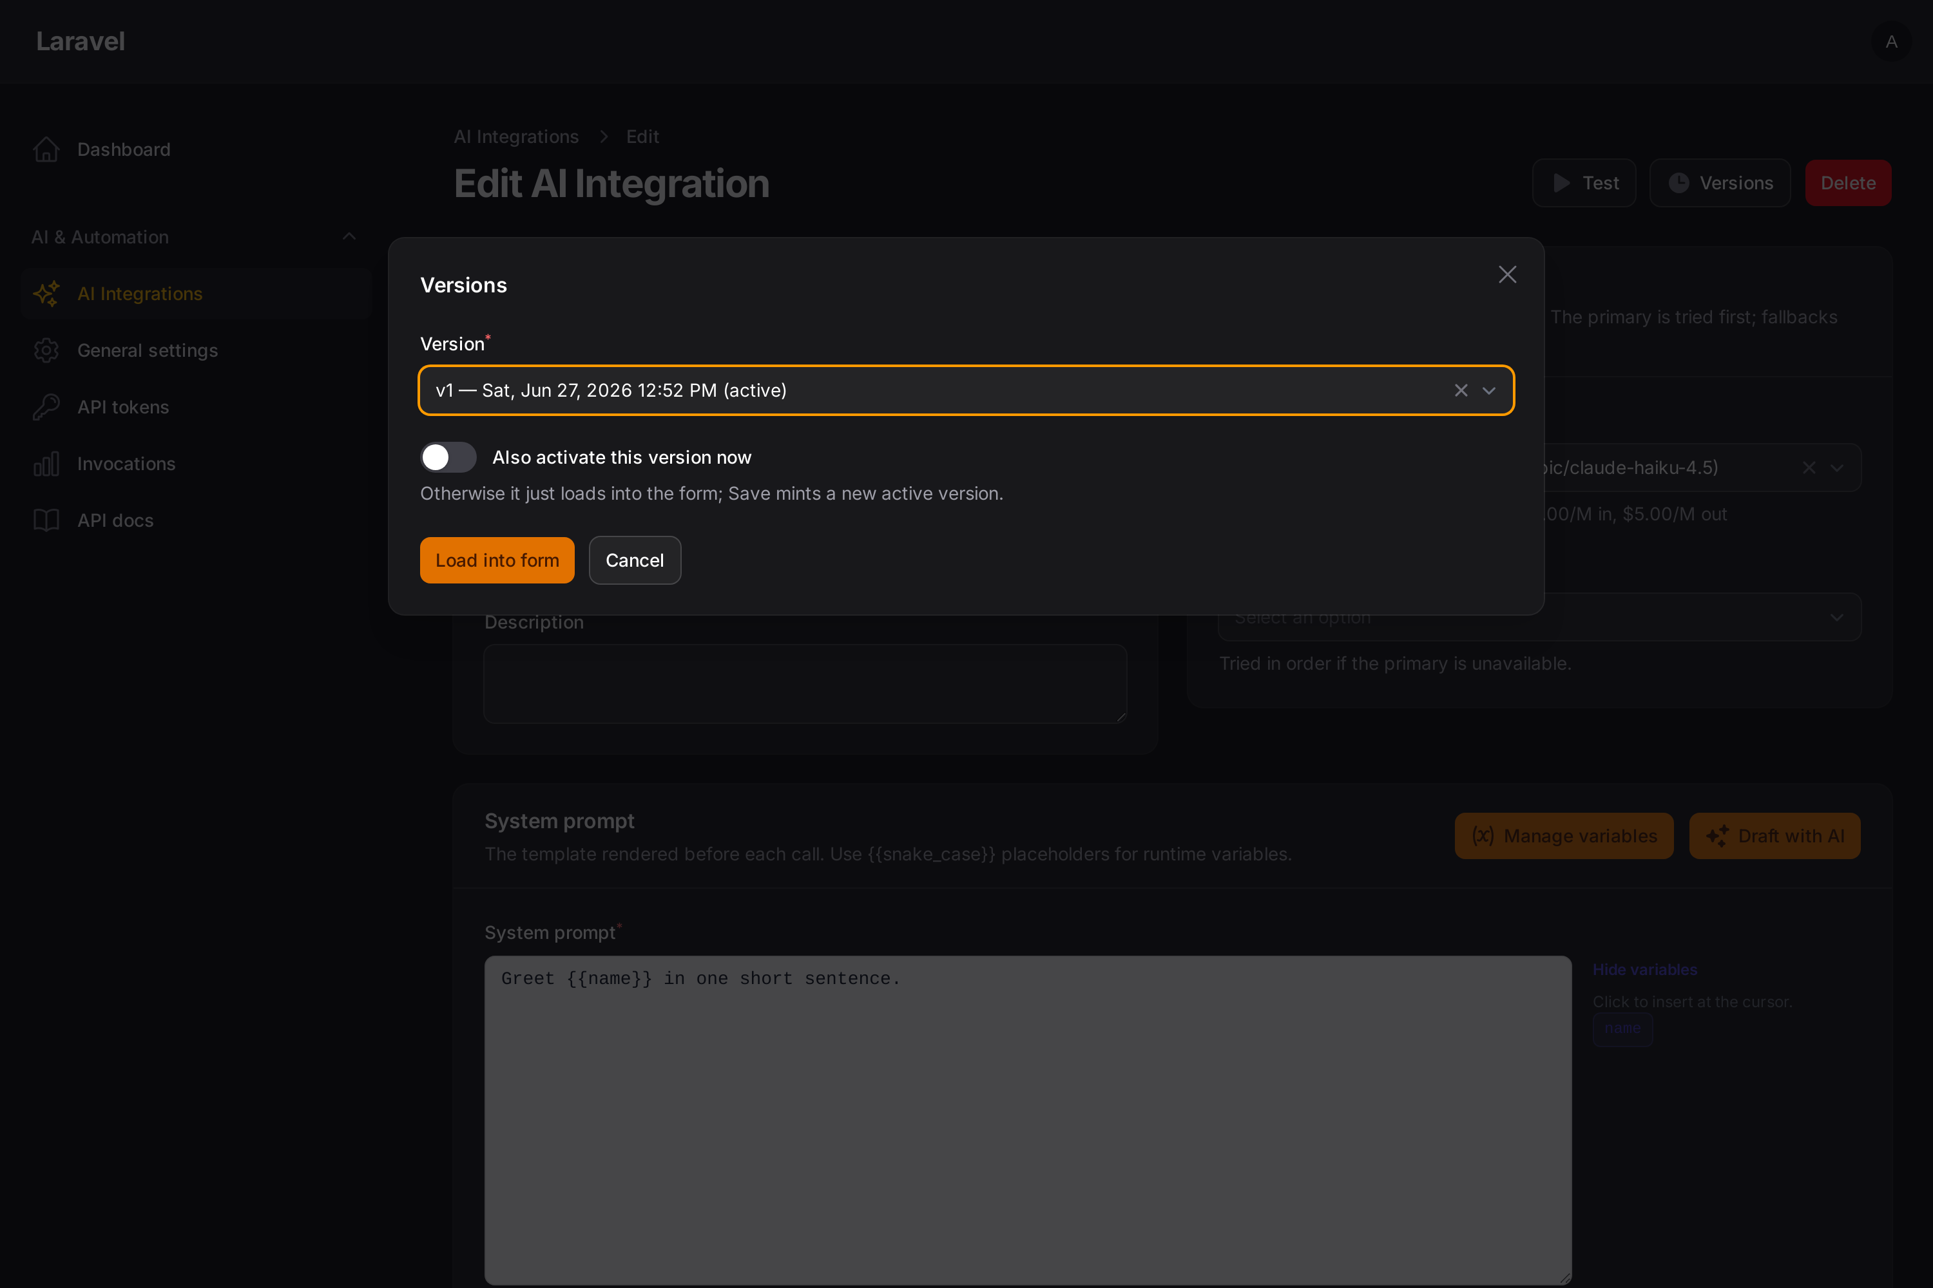Expand the primary model dropdown
Viewport: 1933px width, 1288px height.
[1837, 468]
